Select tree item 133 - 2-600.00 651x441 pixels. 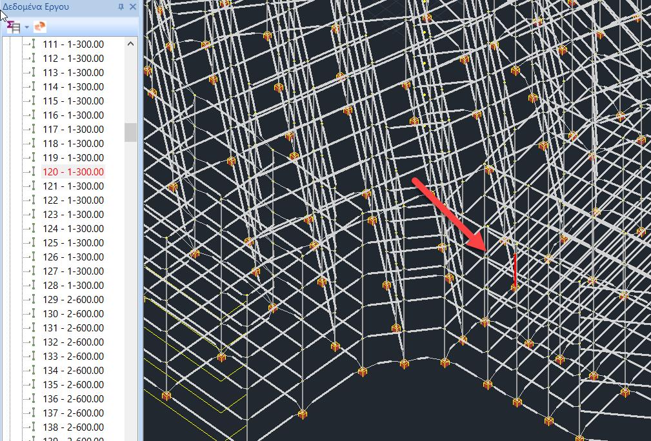point(73,357)
